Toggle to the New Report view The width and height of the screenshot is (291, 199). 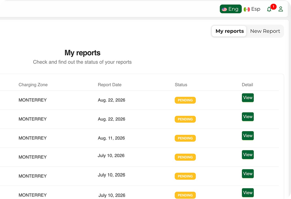pyautogui.click(x=265, y=31)
